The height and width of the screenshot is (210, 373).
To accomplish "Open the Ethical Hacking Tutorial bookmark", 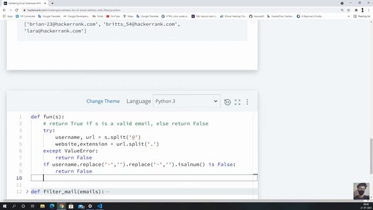I will tap(233, 16).
